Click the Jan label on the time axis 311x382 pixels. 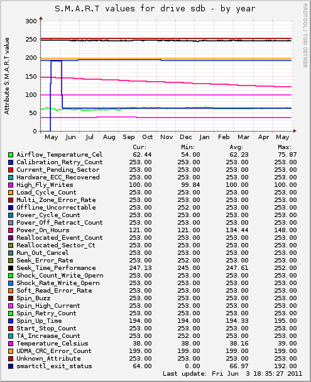coord(204,137)
